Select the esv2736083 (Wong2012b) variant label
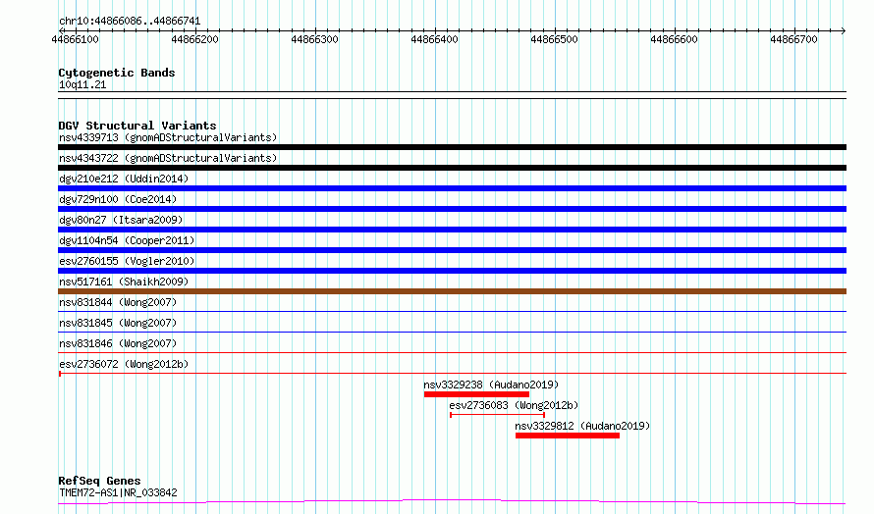874x514 pixels. coord(514,405)
